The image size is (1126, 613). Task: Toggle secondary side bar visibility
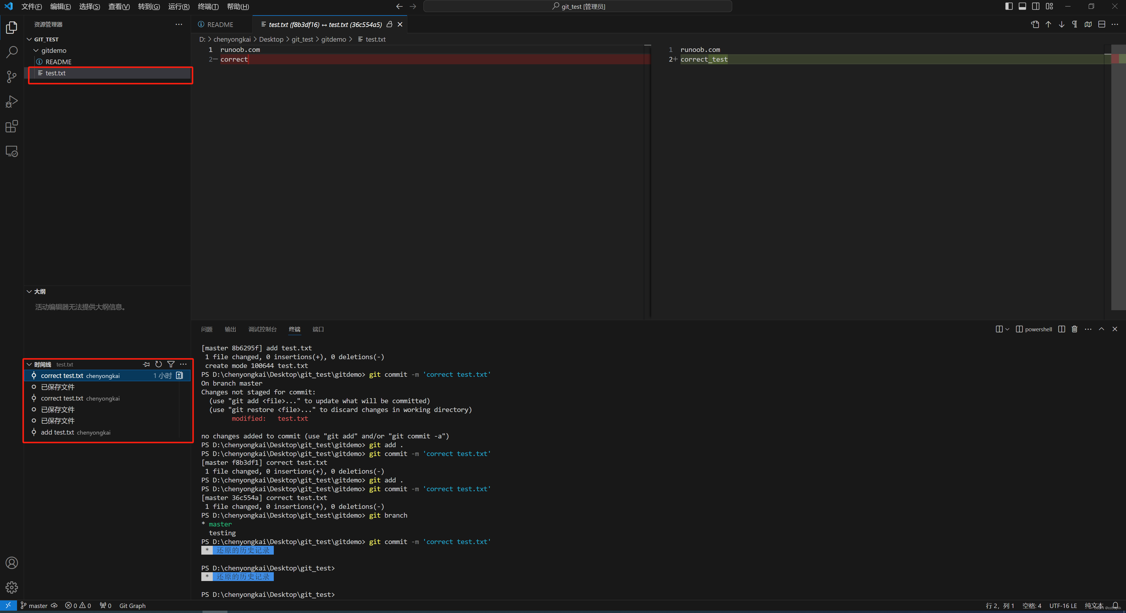1036,6
